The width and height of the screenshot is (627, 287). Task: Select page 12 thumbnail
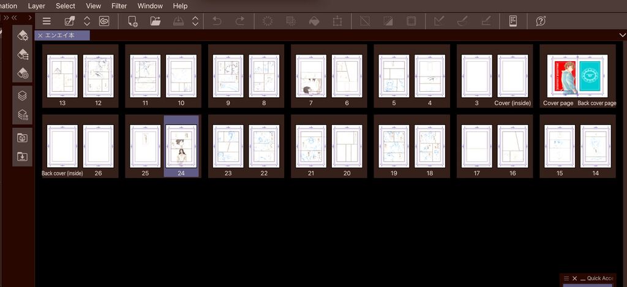click(x=99, y=76)
